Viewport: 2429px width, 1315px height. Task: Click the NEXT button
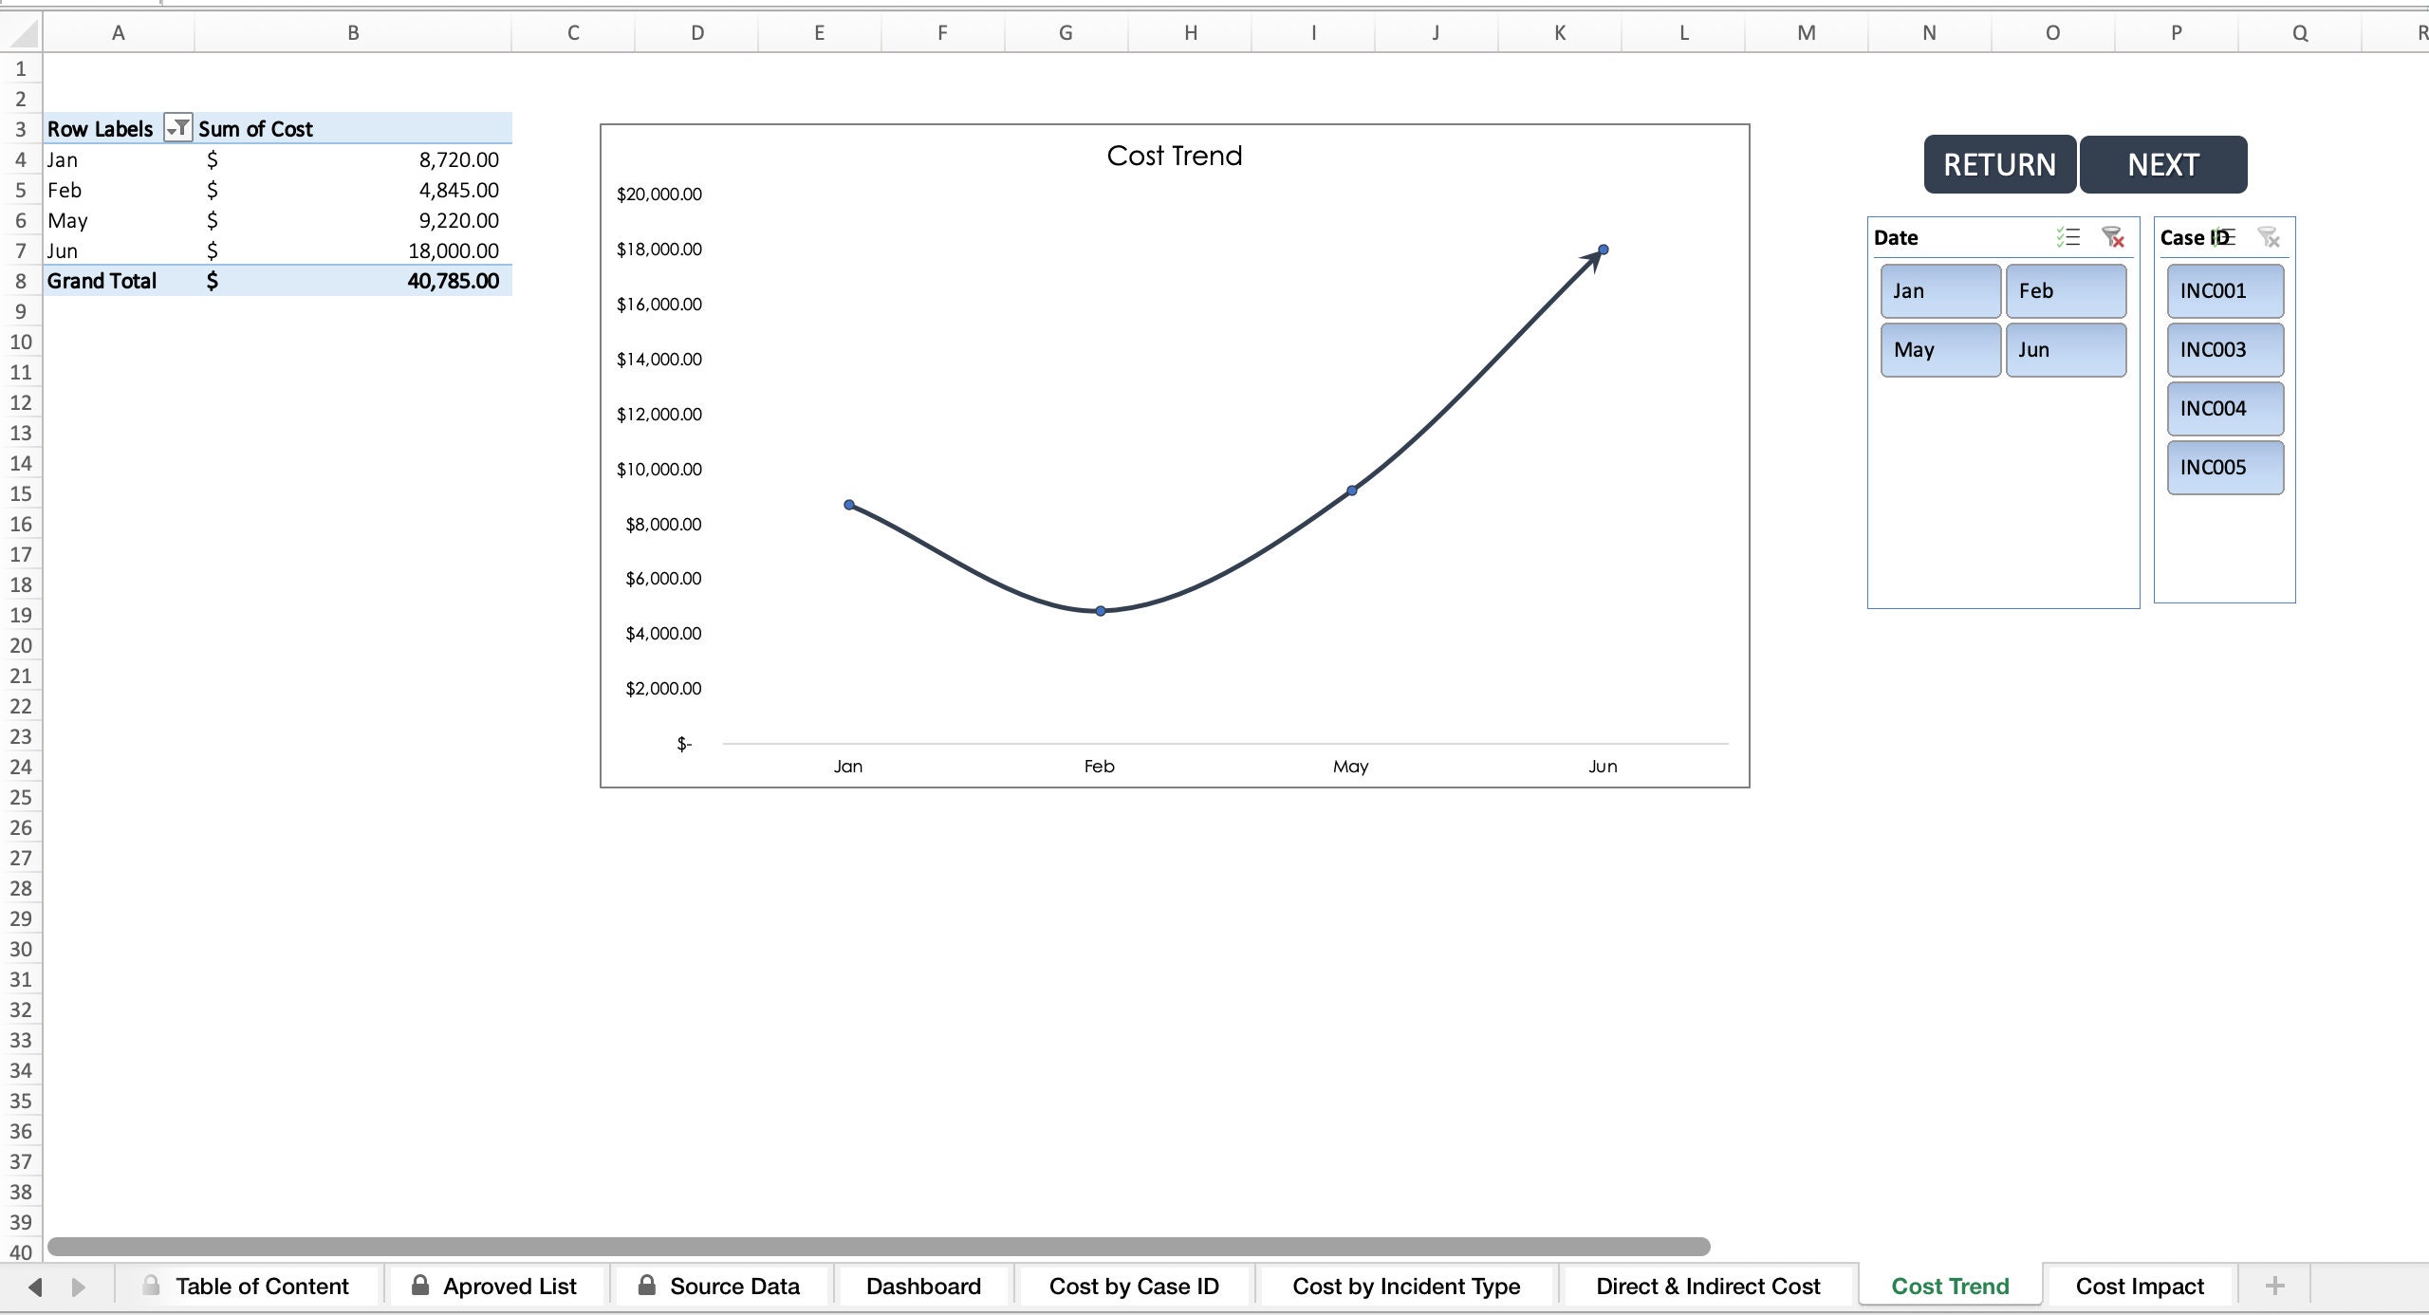[2163, 163]
